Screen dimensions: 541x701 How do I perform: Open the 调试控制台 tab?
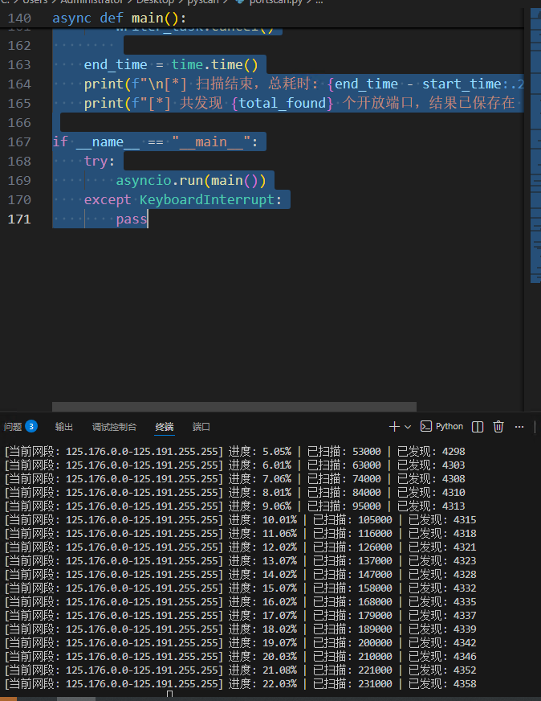coord(114,427)
